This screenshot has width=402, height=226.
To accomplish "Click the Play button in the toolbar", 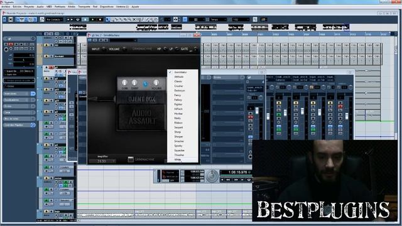I will [x=92, y=19].
